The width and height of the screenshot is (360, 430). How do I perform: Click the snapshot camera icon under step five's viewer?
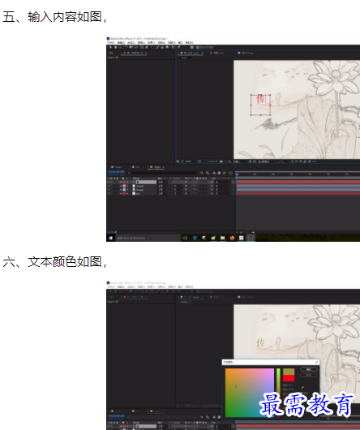pos(221,161)
